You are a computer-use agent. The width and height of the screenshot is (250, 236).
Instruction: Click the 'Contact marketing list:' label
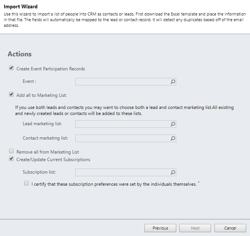point(45,138)
